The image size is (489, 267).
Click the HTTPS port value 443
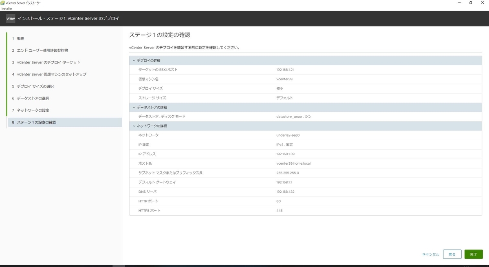click(279, 210)
